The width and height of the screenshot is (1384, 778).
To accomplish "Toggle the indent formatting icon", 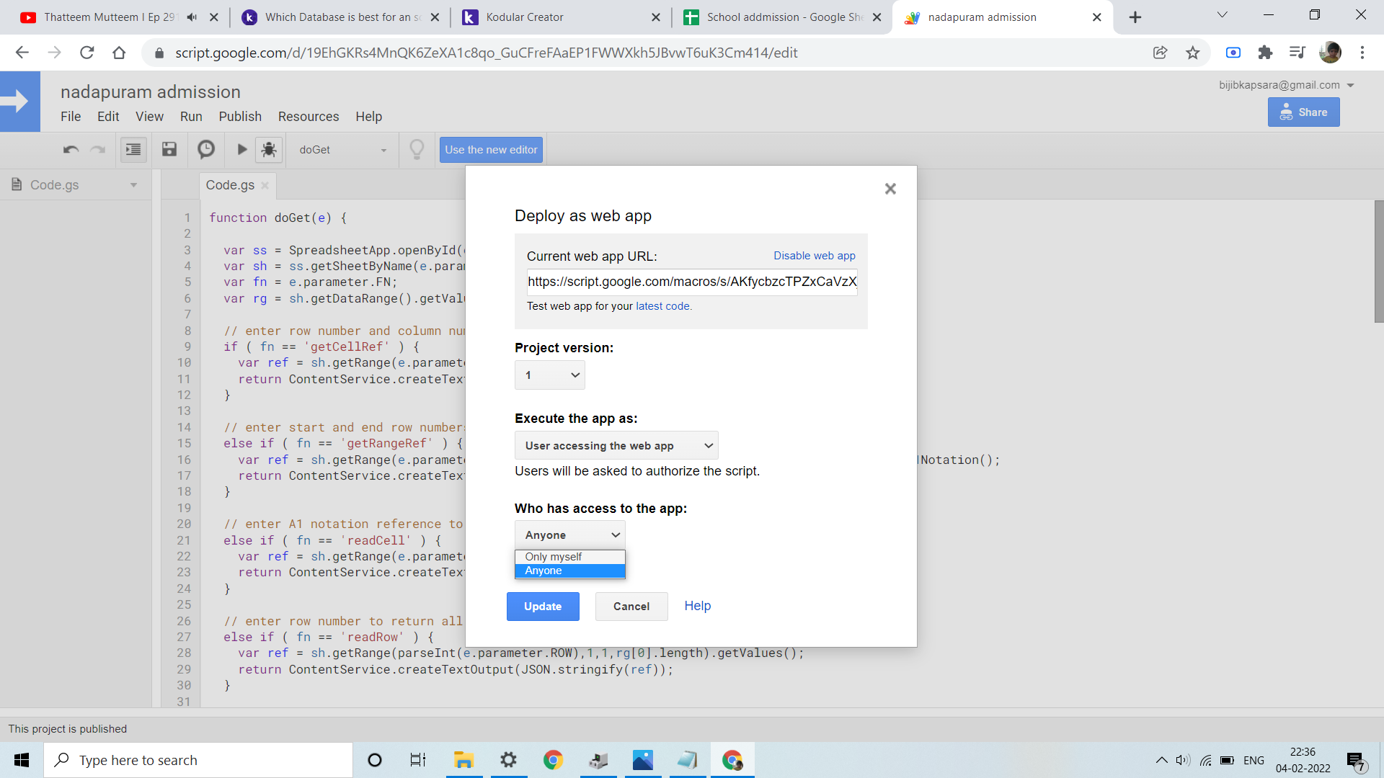I will [x=133, y=150].
